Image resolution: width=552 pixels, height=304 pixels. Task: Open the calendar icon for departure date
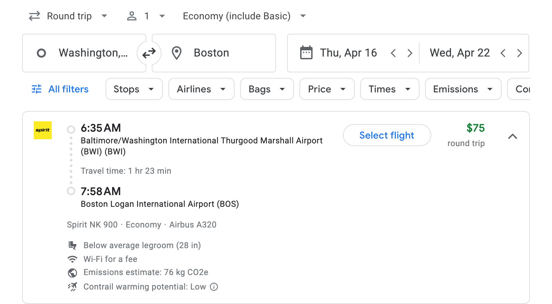[x=306, y=53]
